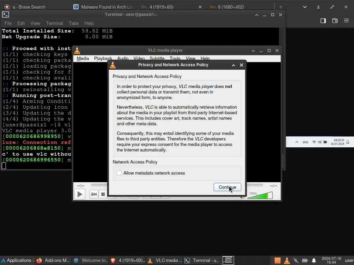Screen dimensions: 354x265
Task: Maximize the VLC media player window
Action: (269, 51)
